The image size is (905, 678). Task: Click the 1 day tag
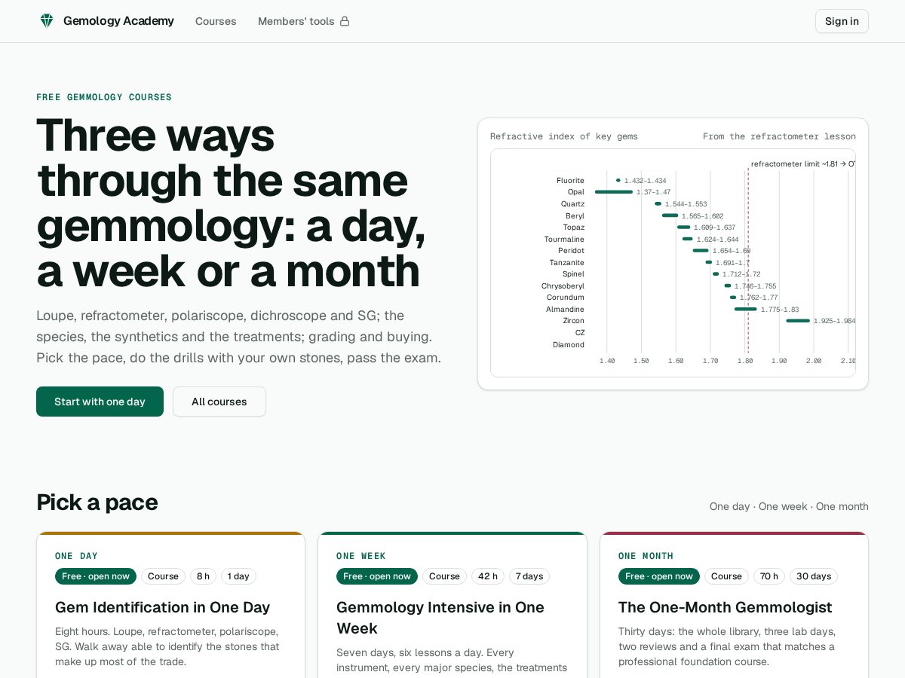238,576
